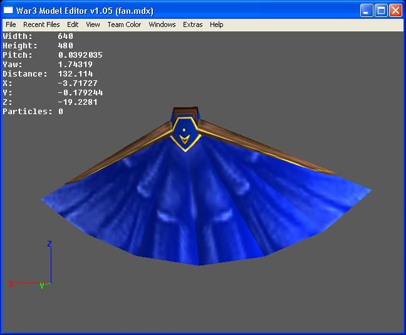Screen dimensions: 406x335
Task: Maximize the War3 Model Editor window
Action: pos(381,11)
